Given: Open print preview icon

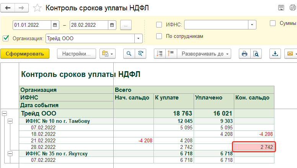Looking at the screenshot, I should 256,54.
